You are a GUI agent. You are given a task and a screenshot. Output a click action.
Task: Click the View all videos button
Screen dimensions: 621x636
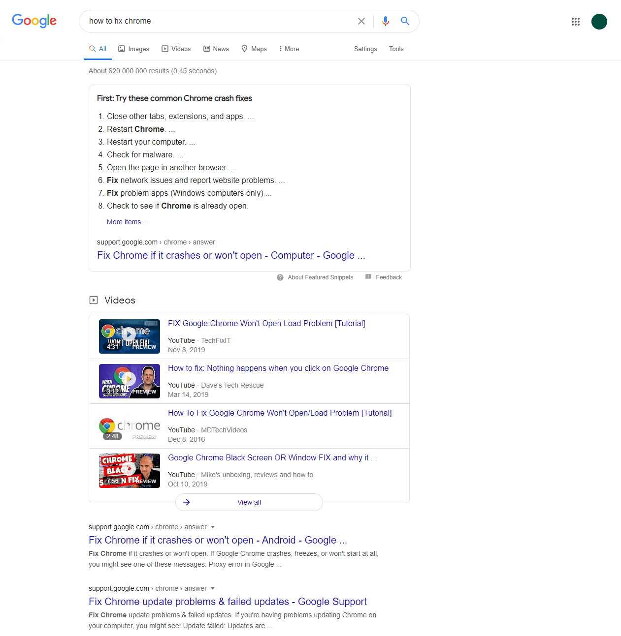click(x=249, y=502)
